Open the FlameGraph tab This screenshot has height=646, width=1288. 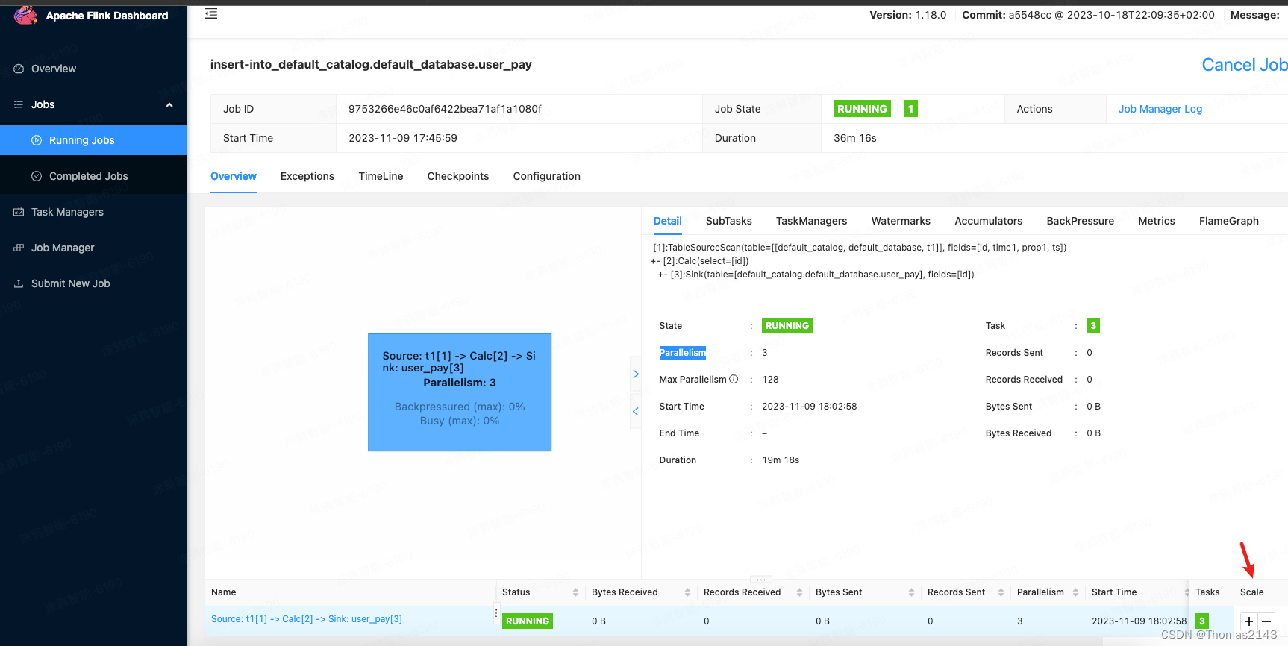coord(1228,221)
